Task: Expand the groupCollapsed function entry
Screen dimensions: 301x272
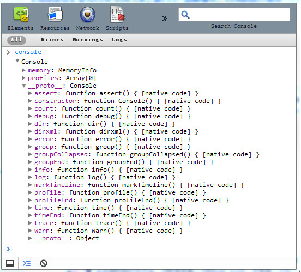Action: point(30,154)
